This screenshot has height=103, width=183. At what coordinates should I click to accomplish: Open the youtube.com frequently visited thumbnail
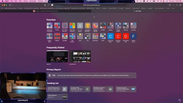tap(80, 56)
